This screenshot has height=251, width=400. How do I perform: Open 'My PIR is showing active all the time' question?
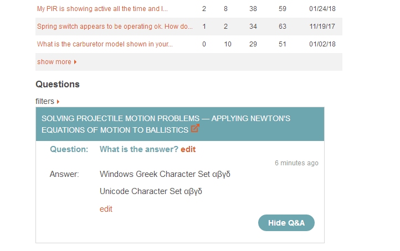pyautogui.click(x=102, y=9)
